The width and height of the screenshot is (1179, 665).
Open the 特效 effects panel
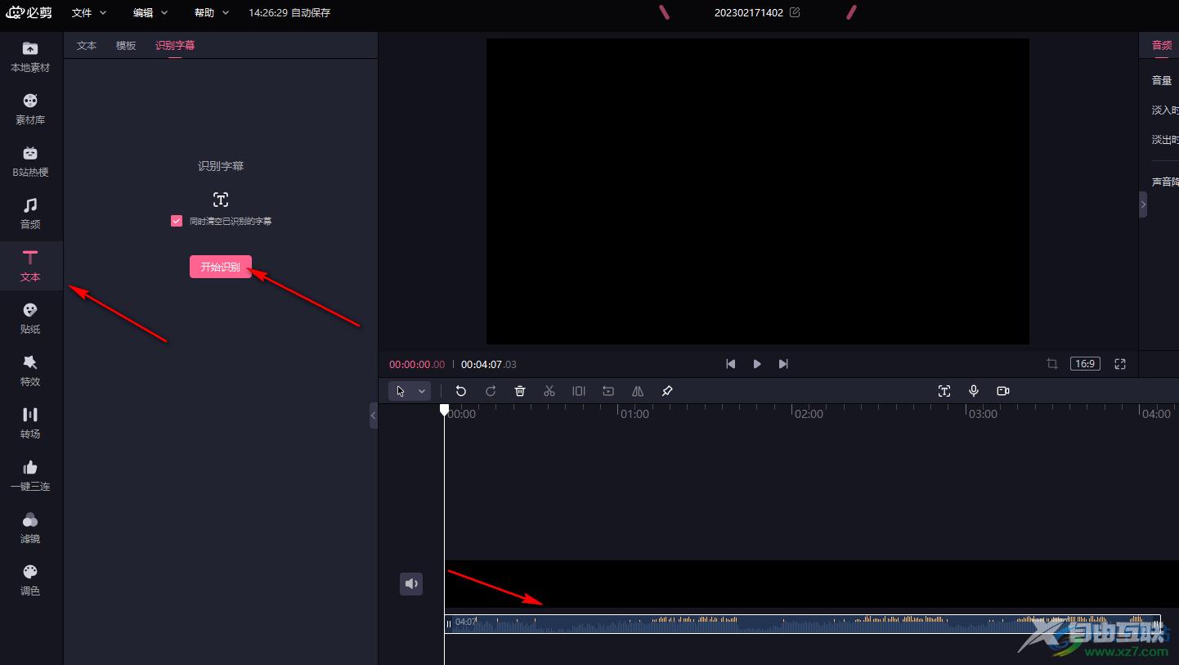coord(30,371)
